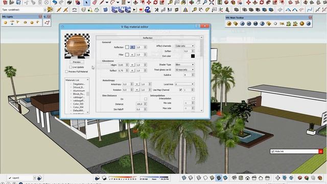Click the black play triangle icon
327x184 pixels.
(134, 10)
